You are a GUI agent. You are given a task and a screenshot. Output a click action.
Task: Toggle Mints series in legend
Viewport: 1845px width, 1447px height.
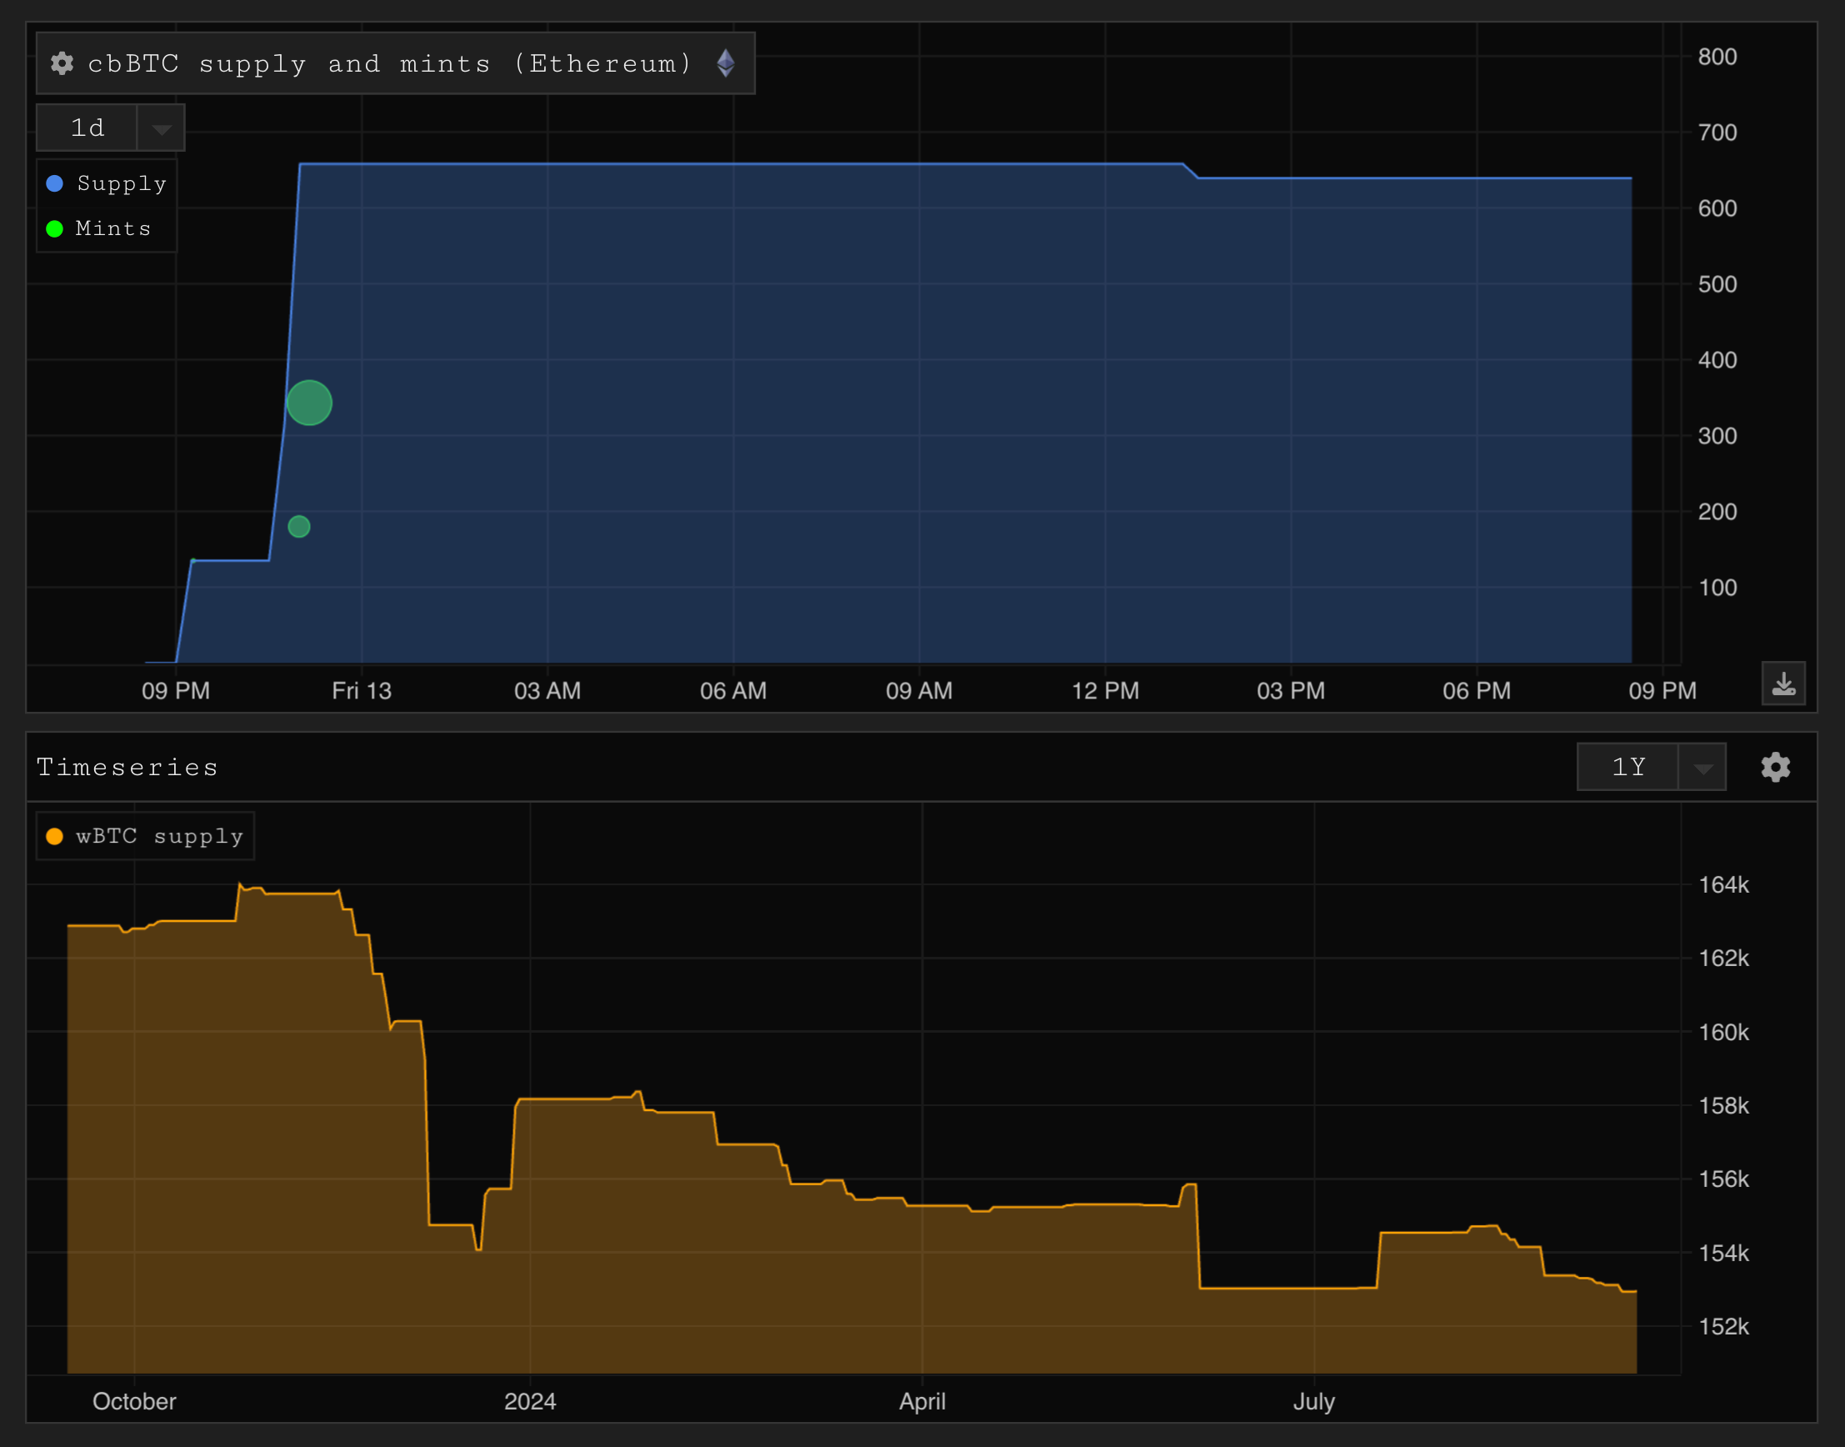click(112, 228)
